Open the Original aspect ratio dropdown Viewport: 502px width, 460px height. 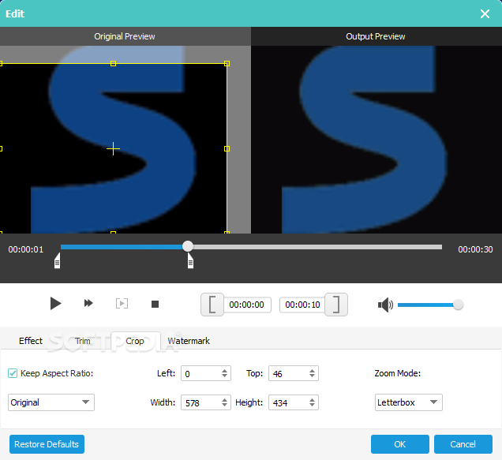tap(51, 402)
